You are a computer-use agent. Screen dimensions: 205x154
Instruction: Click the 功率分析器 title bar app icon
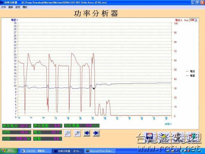2,2
